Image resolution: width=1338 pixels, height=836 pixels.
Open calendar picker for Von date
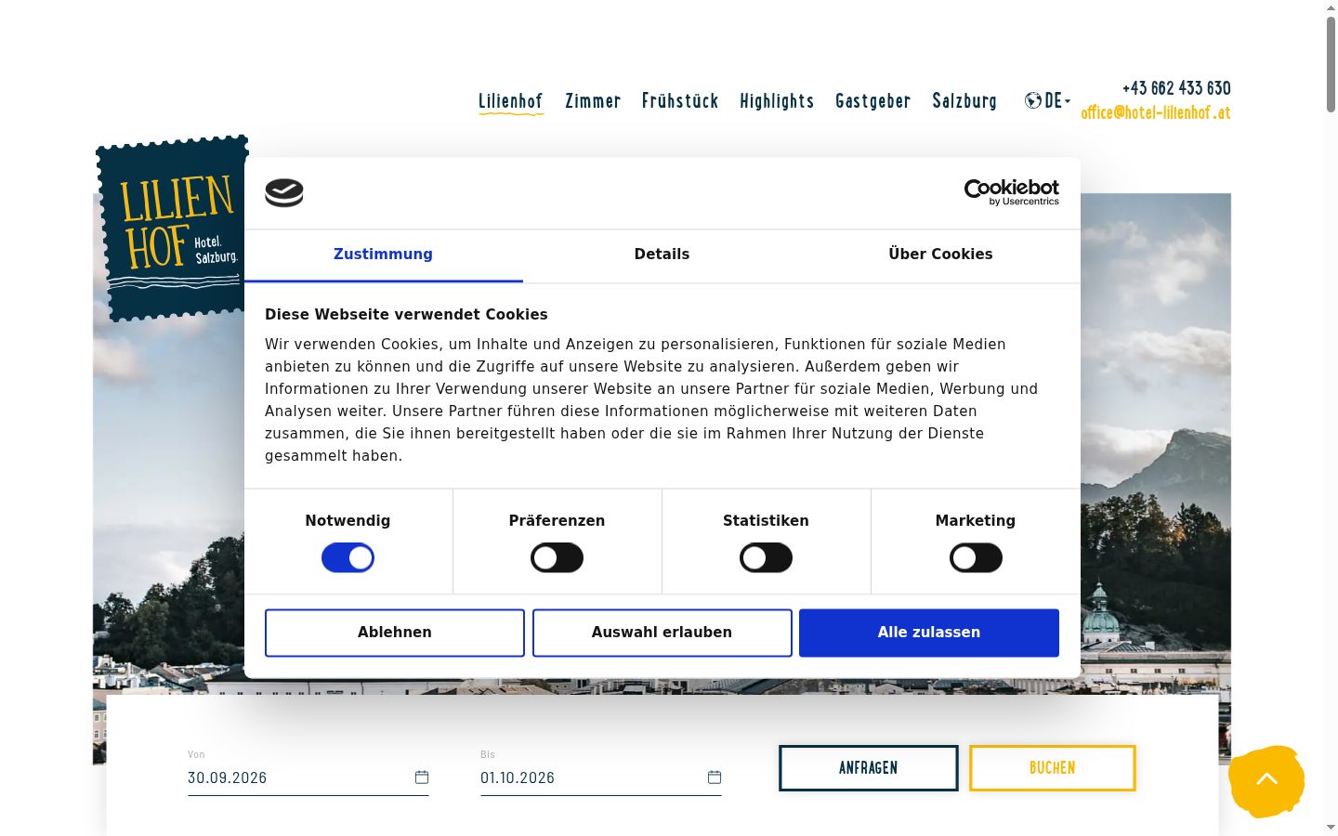pos(422,777)
